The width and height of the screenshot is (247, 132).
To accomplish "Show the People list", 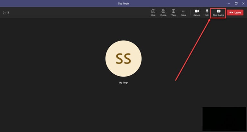I will [x=163, y=13].
